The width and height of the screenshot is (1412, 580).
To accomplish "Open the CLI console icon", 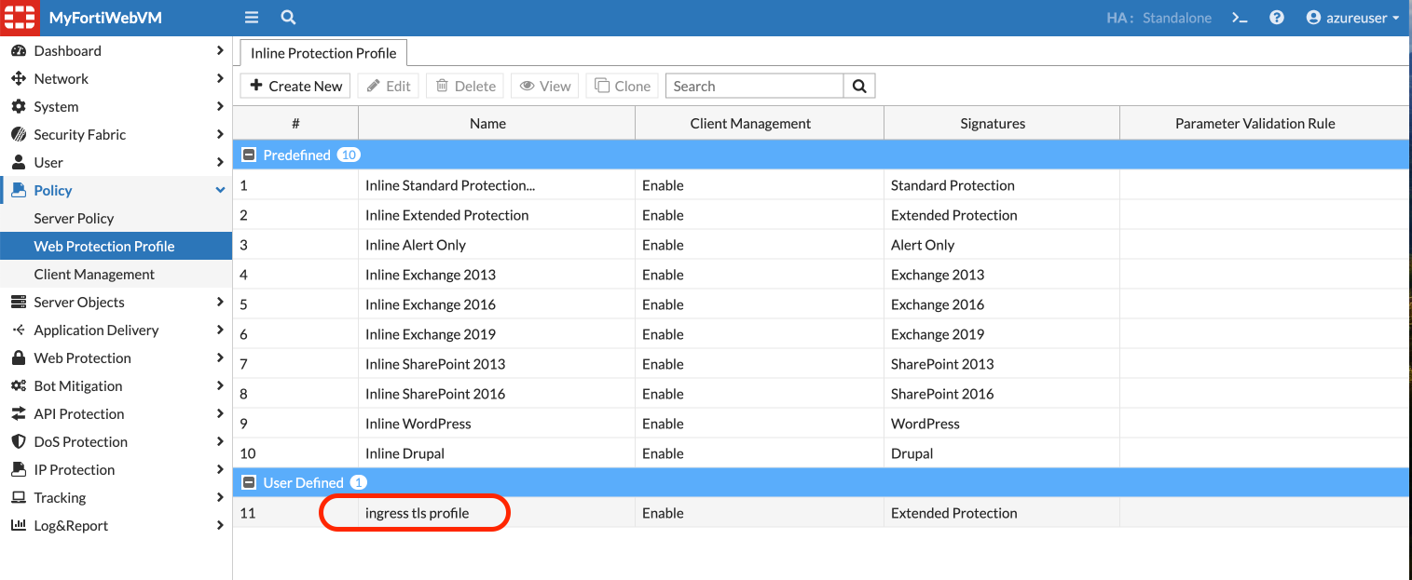I will (x=1240, y=18).
